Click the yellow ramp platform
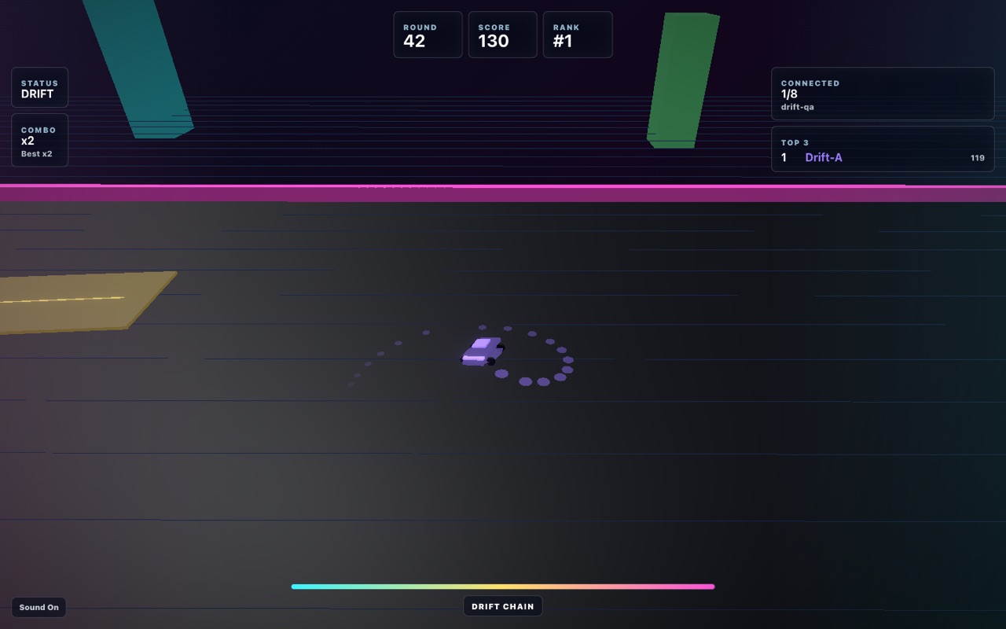This screenshot has height=629, width=1006. [x=79, y=303]
